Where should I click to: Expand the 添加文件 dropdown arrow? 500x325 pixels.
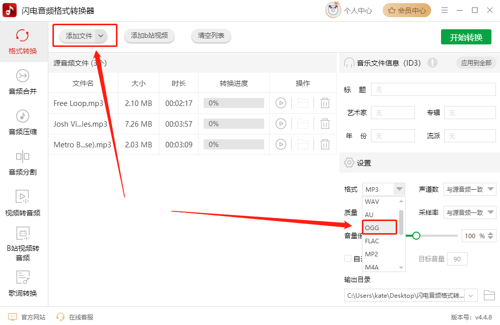[x=101, y=36]
